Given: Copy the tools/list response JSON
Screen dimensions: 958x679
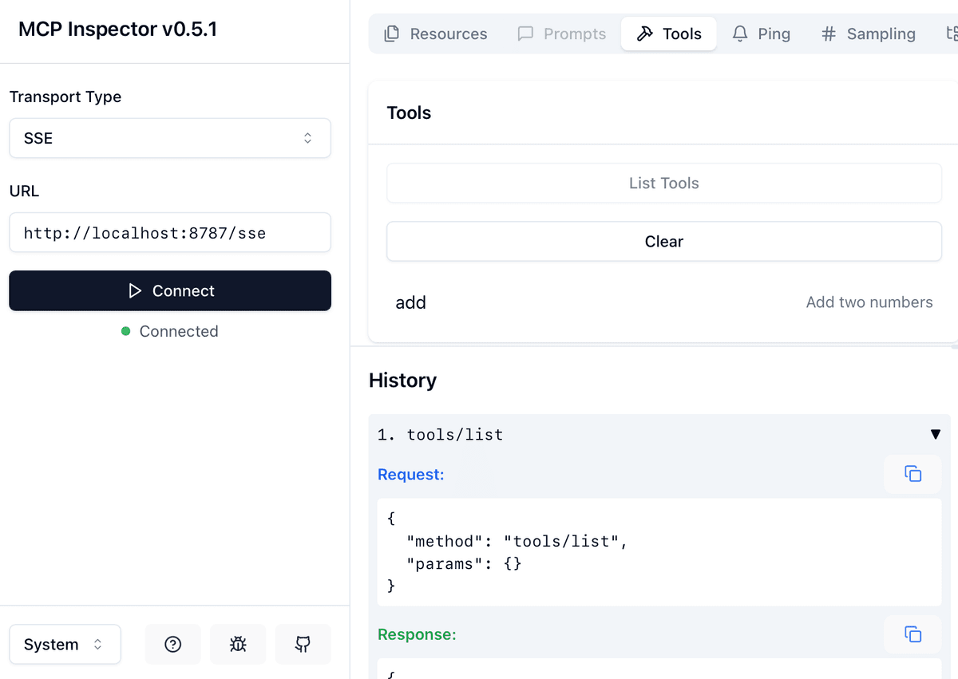Looking at the screenshot, I should click(x=912, y=634).
